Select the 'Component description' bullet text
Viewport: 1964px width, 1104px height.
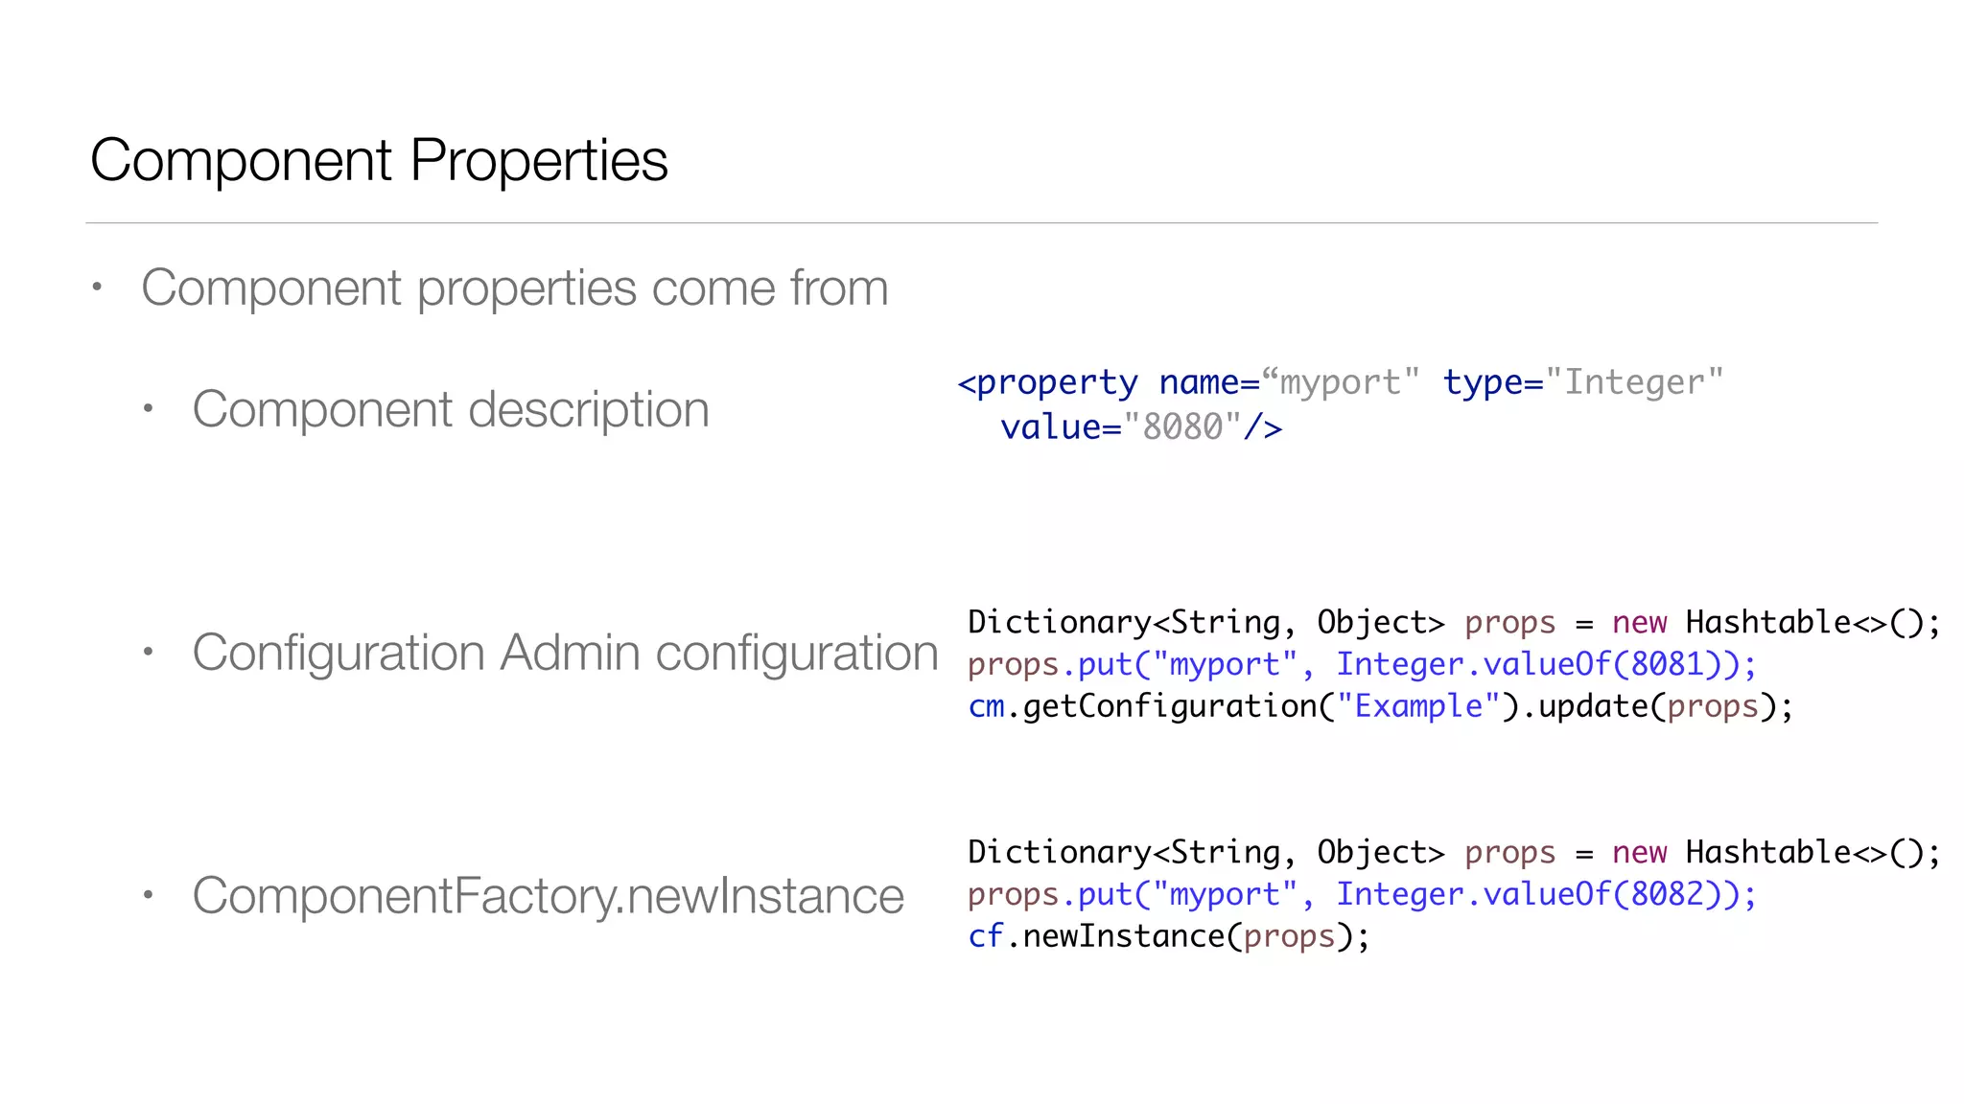[451, 409]
